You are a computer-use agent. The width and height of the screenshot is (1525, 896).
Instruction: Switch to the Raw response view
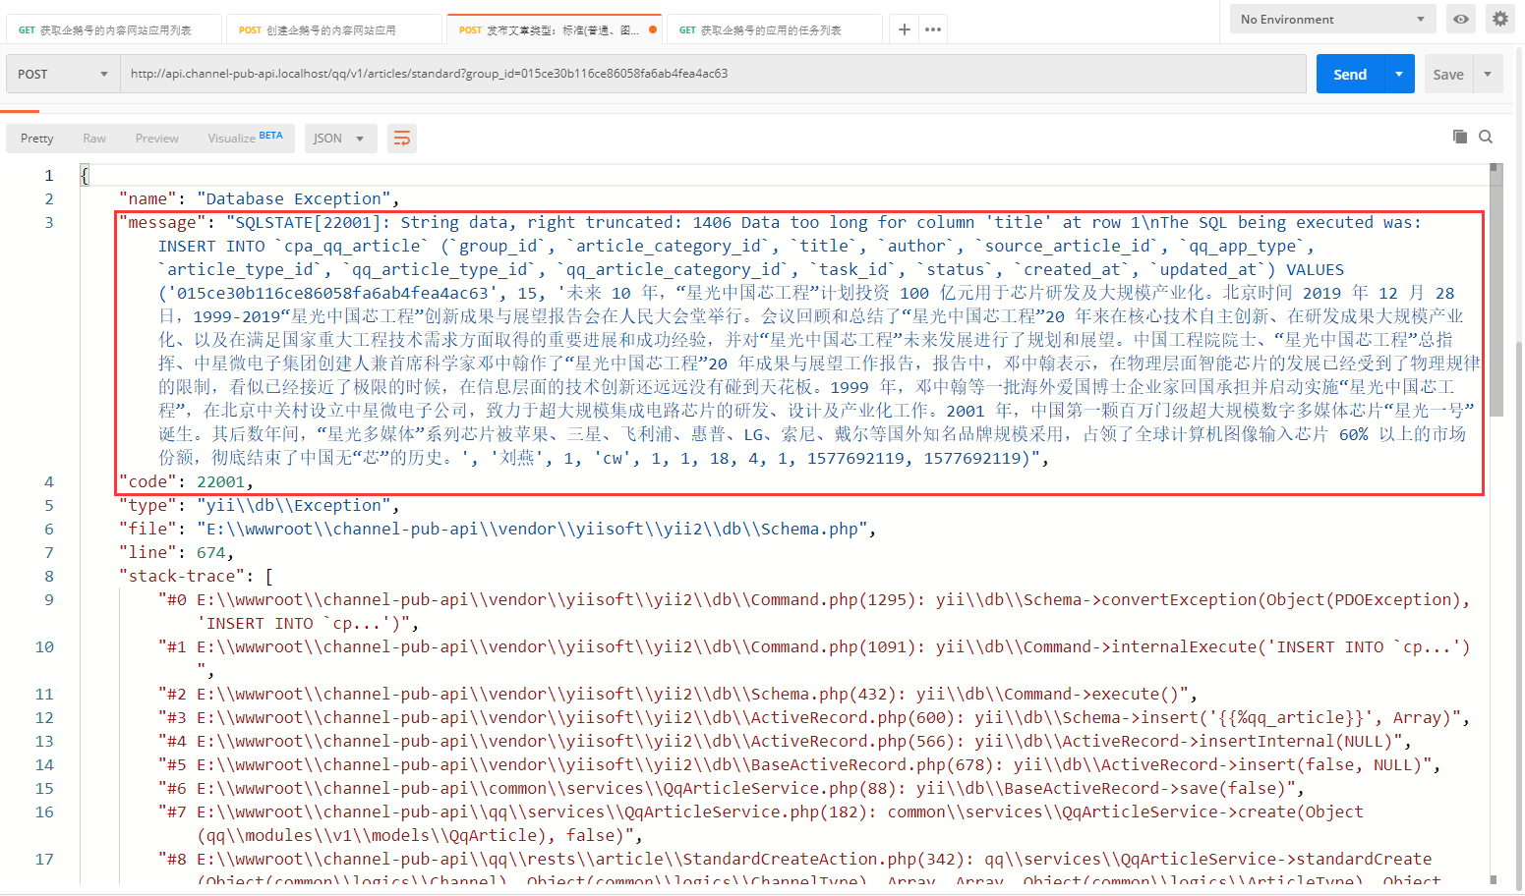pyautogui.click(x=94, y=139)
